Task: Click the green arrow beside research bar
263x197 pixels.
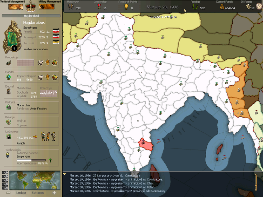Action: click(50, 160)
